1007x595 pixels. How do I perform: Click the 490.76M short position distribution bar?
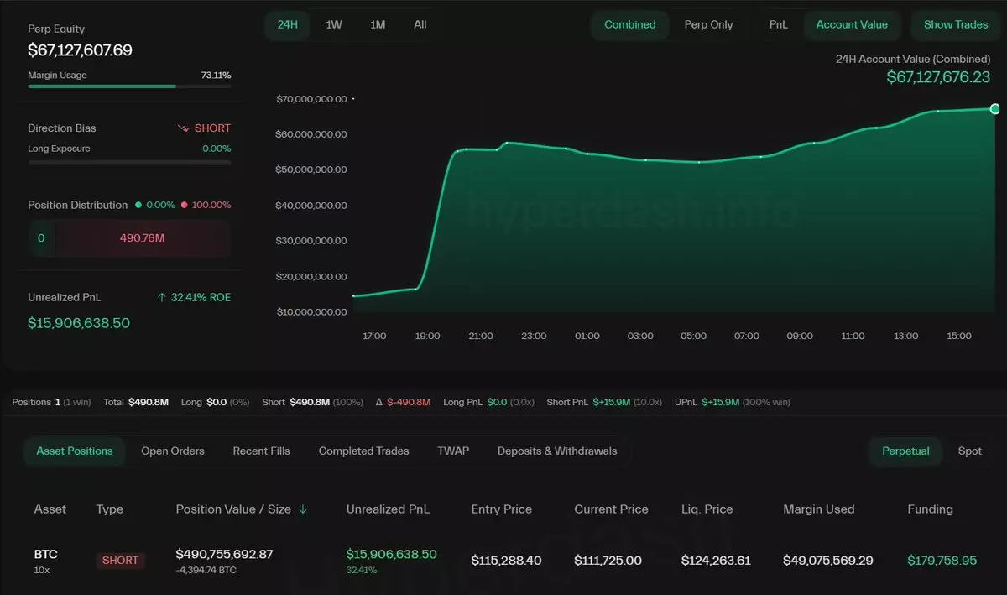coord(142,238)
